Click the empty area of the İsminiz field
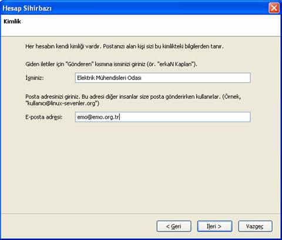The image size is (282, 240). click(x=196, y=78)
